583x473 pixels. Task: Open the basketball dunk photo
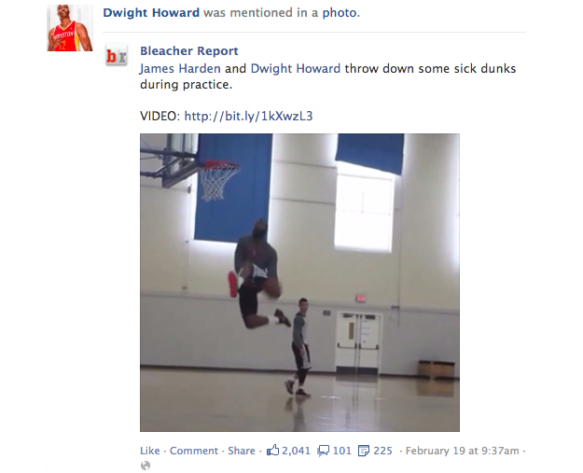(299, 283)
